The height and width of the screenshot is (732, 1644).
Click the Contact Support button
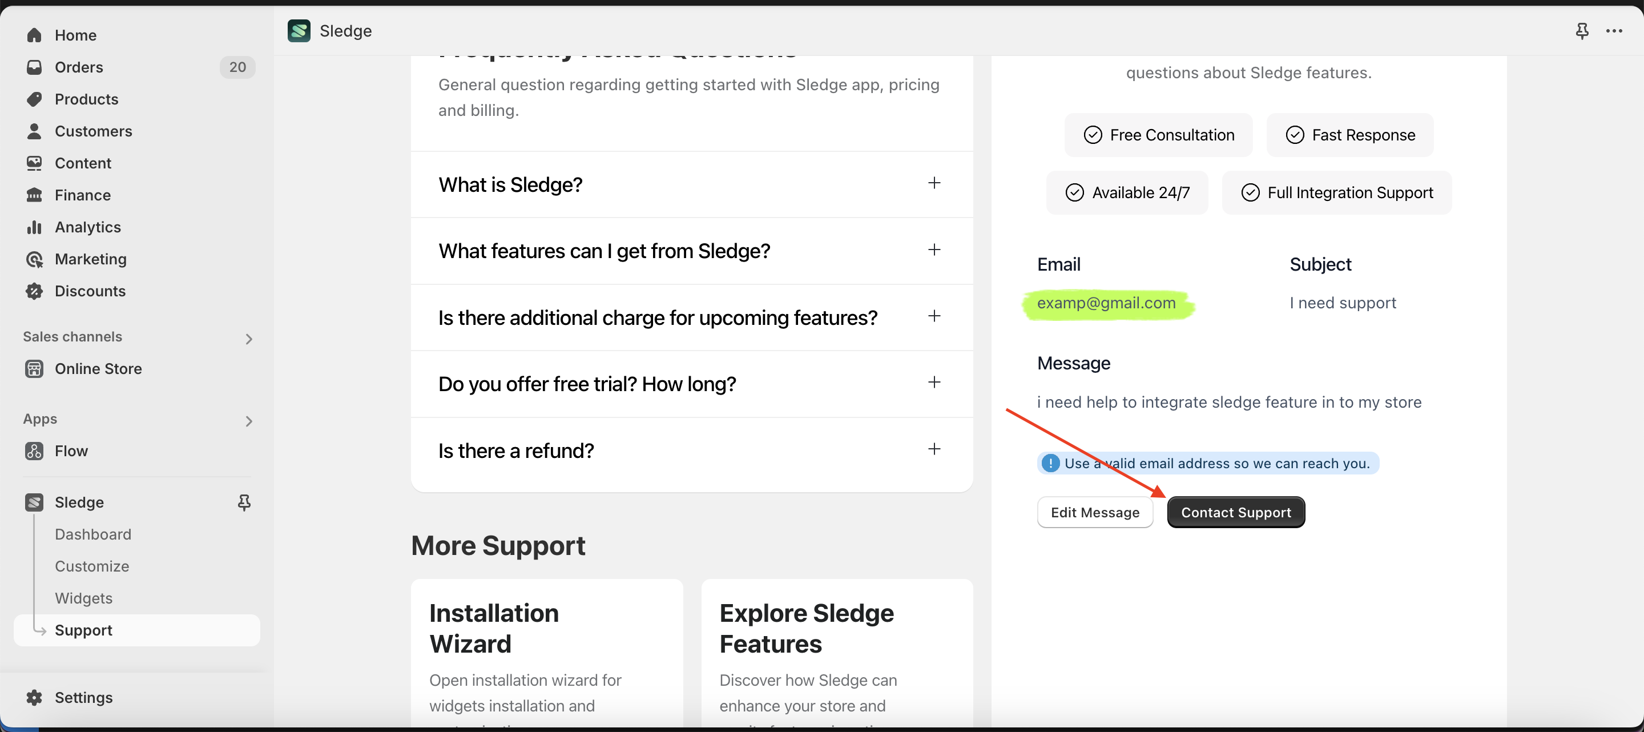[1235, 513]
